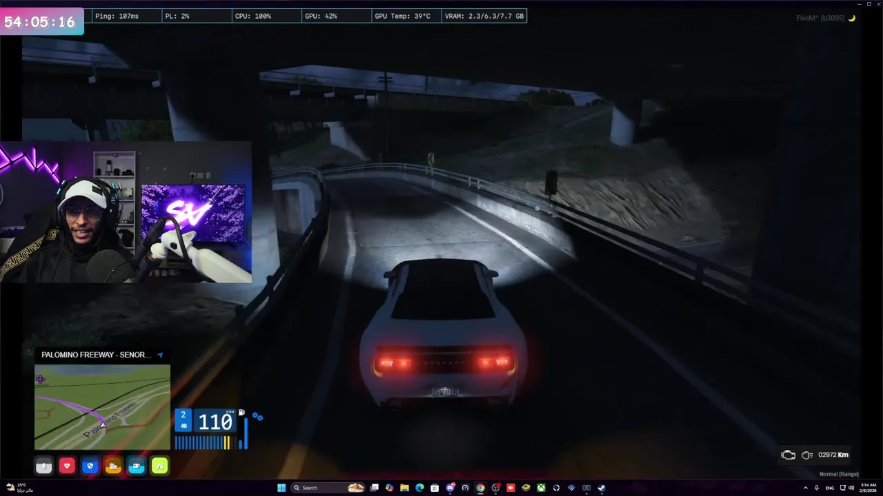Click the microphone icon in the system tray
The image size is (883, 496).
tap(817, 488)
